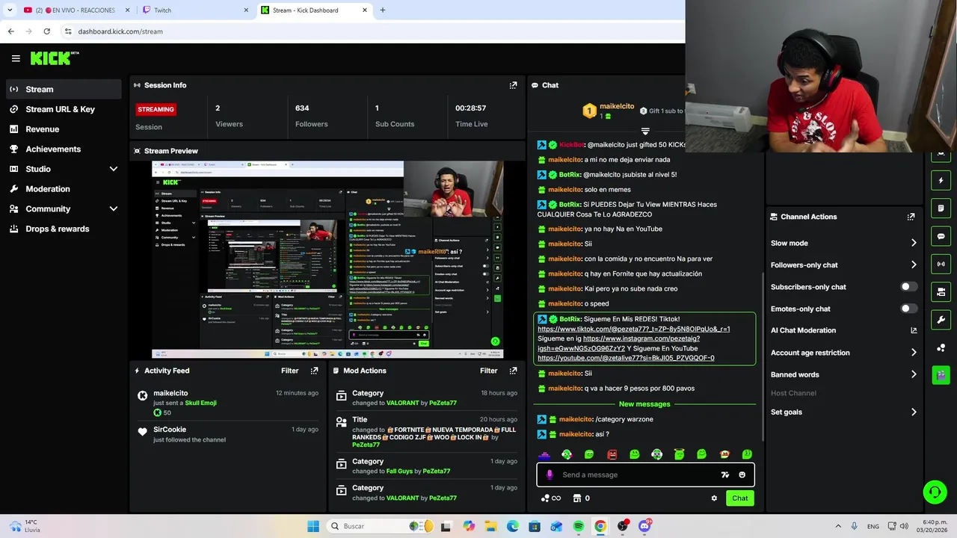Select Stream in the sidebar
Image resolution: width=957 pixels, height=538 pixels.
coord(64,89)
